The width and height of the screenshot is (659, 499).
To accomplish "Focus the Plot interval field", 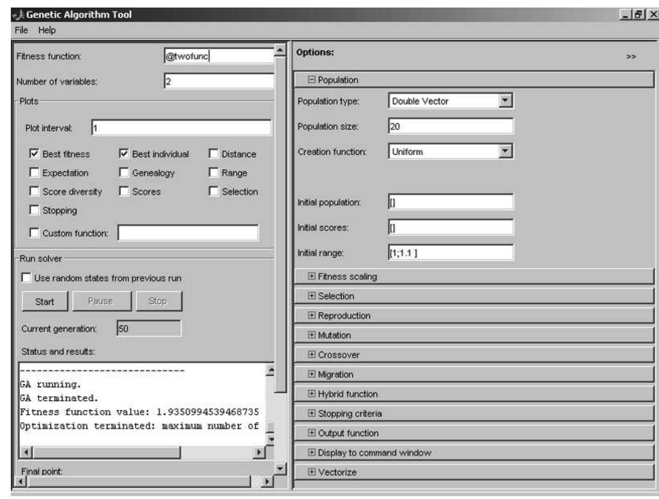I will point(182,128).
